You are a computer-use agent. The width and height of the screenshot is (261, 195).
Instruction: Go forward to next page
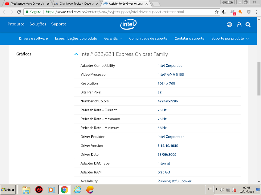12,12
